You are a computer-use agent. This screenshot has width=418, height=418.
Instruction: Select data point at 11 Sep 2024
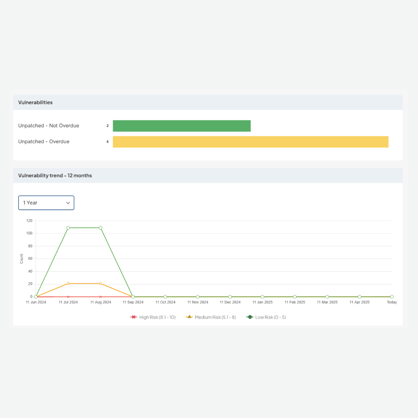coord(133,297)
